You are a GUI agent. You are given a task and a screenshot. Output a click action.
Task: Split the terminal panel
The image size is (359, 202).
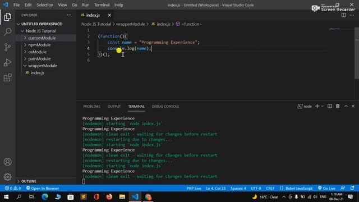(x=330, y=106)
